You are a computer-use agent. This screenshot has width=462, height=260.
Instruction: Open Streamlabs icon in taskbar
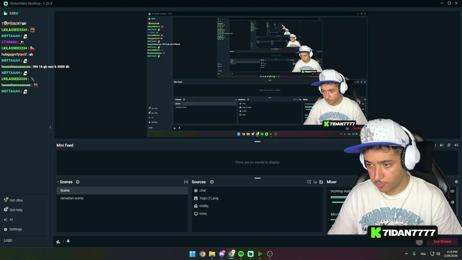pyautogui.click(x=250, y=254)
